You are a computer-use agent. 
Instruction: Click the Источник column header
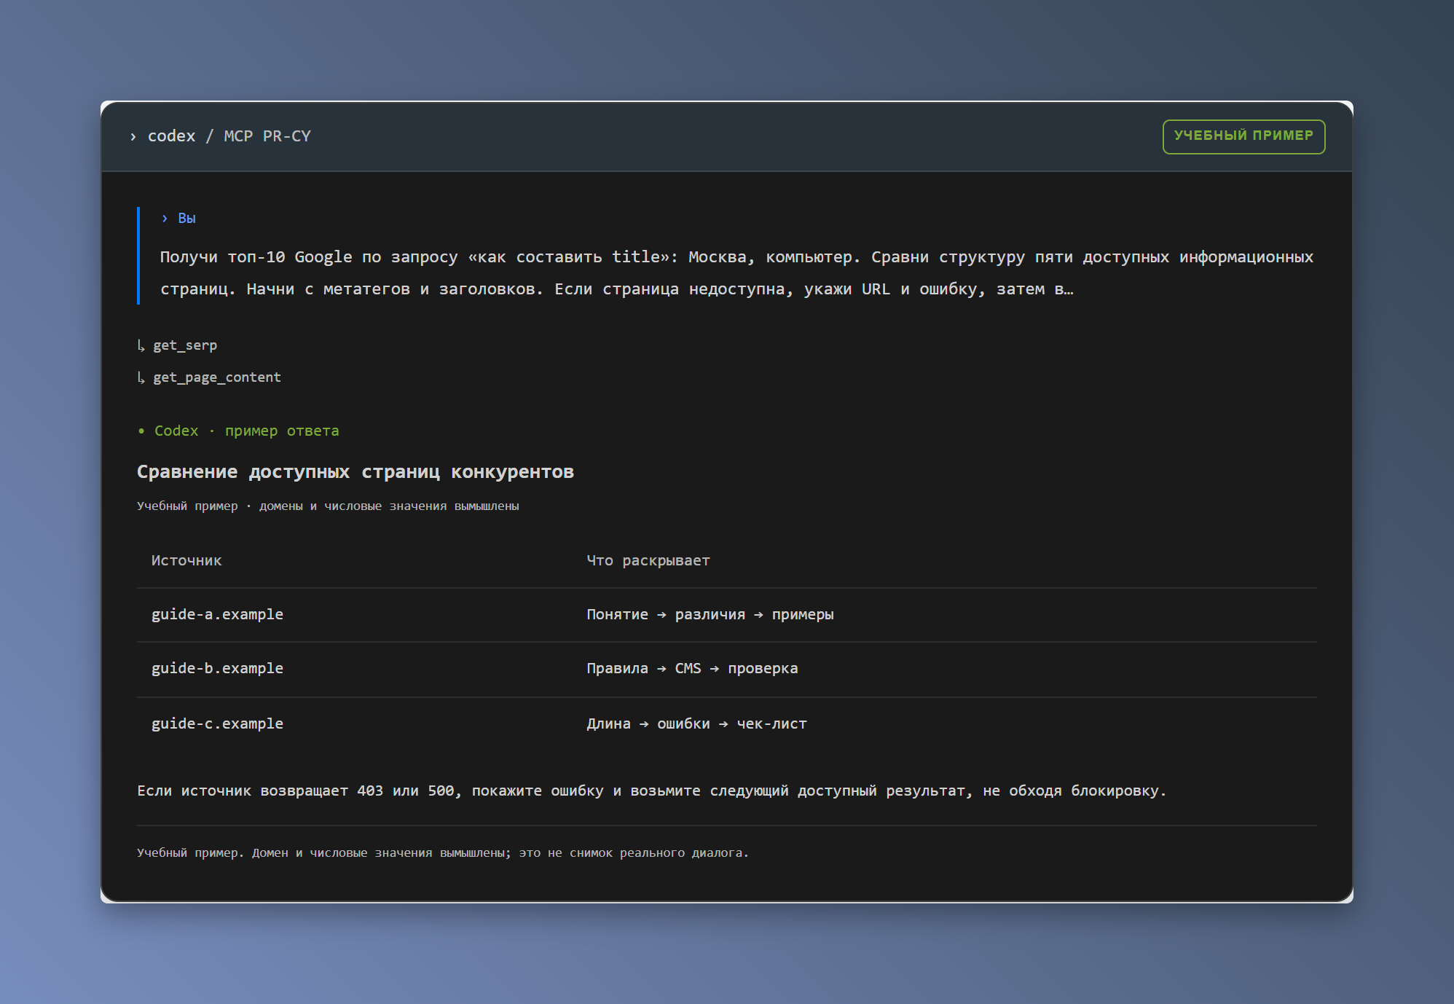pyautogui.click(x=186, y=560)
